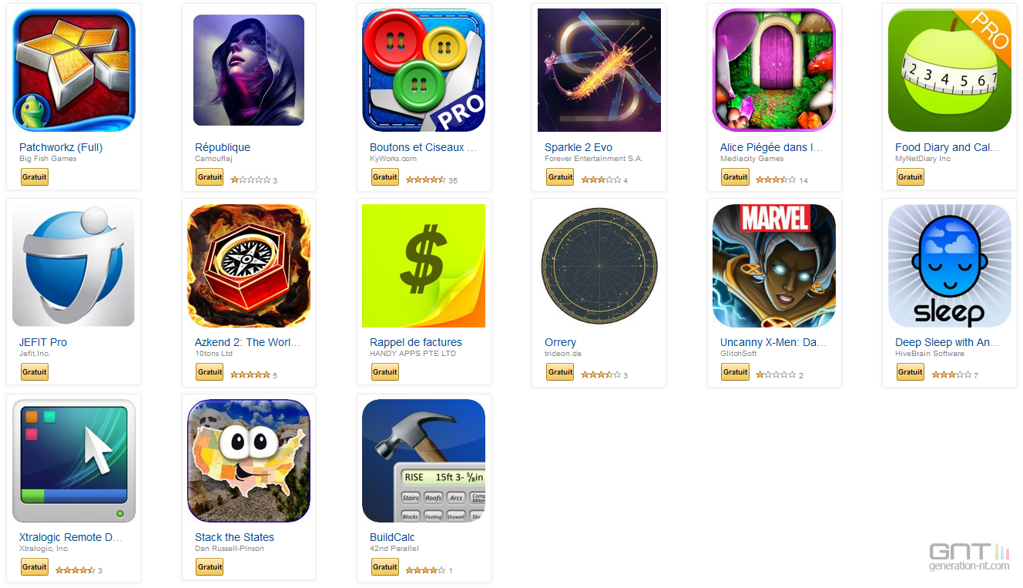Viewport: 1023px width, 588px height.
Task: Click the Alice Piégée purple door icon
Action: click(x=774, y=70)
